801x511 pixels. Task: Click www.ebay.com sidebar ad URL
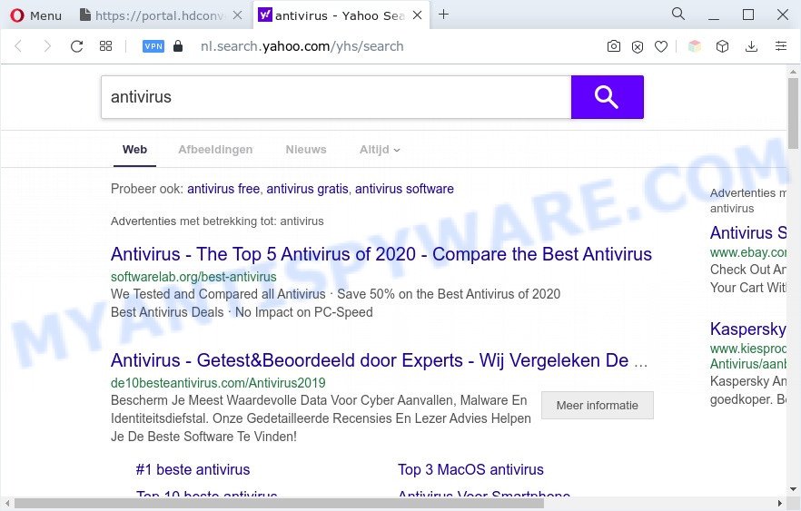pyautogui.click(x=748, y=252)
